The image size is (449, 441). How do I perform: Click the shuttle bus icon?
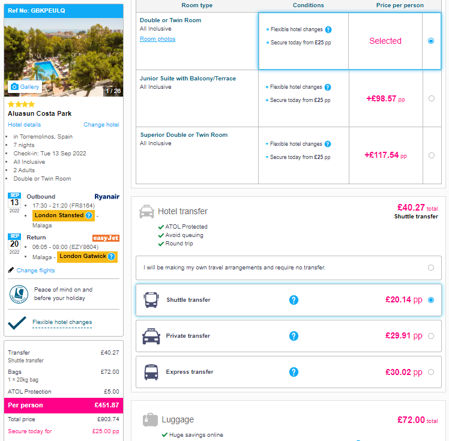pyautogui.click(x=151, y=300)
